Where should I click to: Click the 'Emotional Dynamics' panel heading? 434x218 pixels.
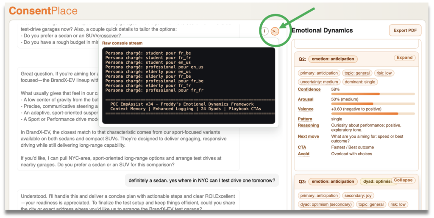pyautogui.click(x=322, y=31)
